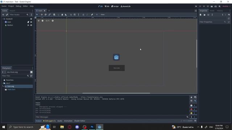Open Inspector extra options three-dot menu
The image size is (232, 130).
(212, 14)
